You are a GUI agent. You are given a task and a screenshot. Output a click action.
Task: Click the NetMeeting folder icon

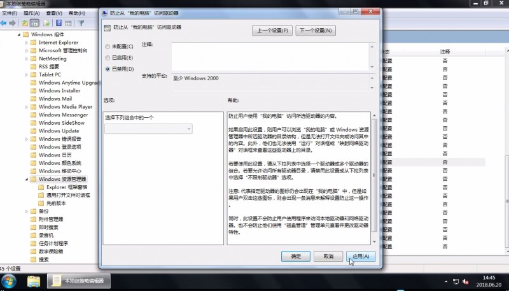click(x=34, y=59)
